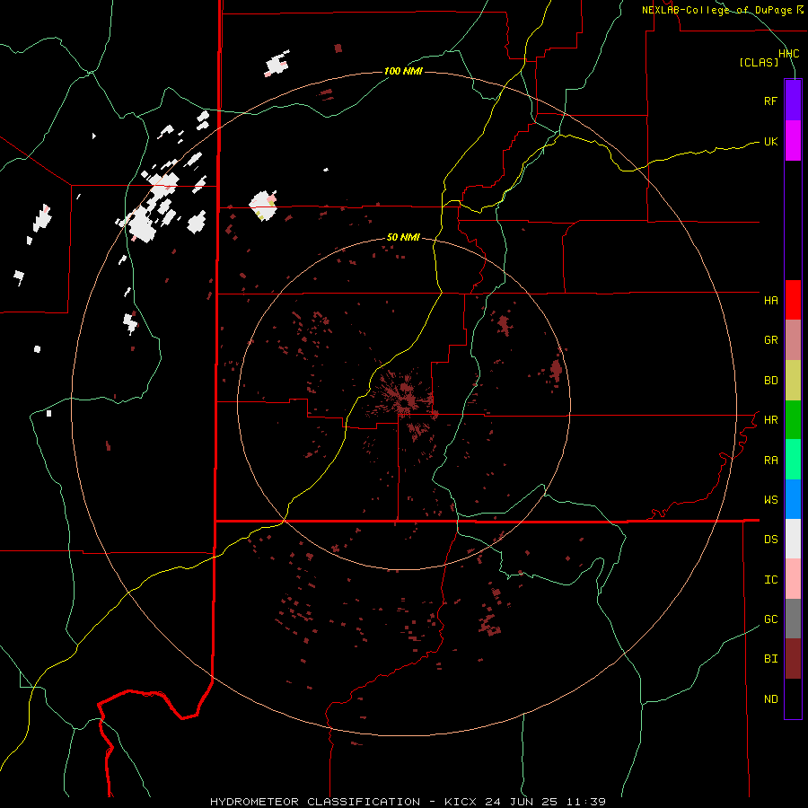
Task: Click the RF legend label
Action: (770, 101)
